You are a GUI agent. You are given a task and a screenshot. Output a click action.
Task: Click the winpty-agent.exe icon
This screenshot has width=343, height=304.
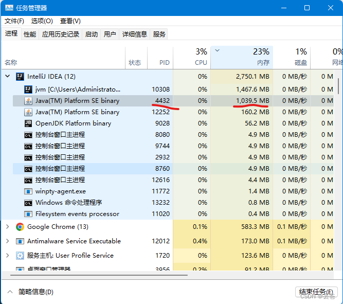[x=28, y=191]
